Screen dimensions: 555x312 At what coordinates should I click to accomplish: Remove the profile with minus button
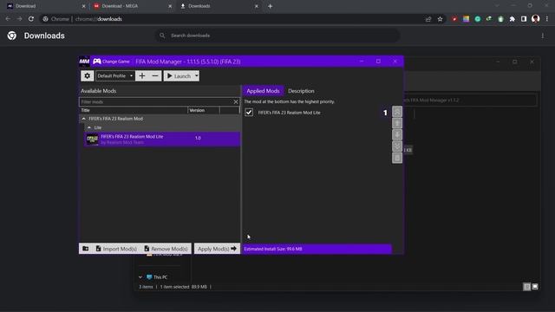pos(155,75)
